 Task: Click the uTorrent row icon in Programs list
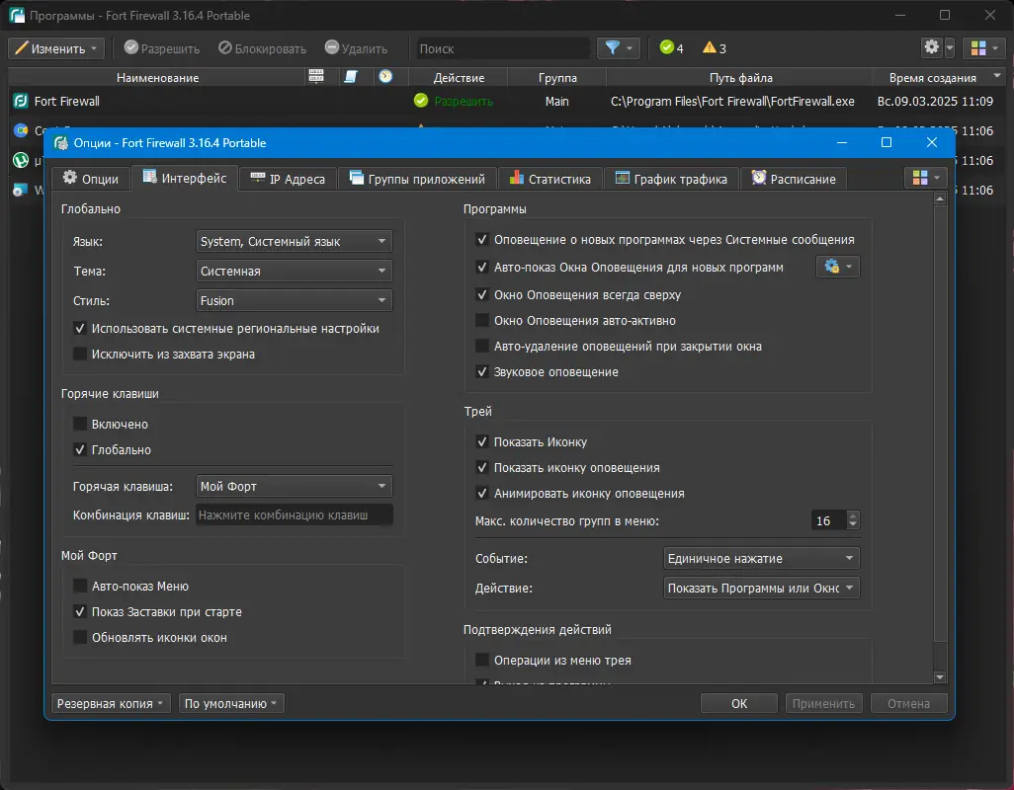coord(21,160)
